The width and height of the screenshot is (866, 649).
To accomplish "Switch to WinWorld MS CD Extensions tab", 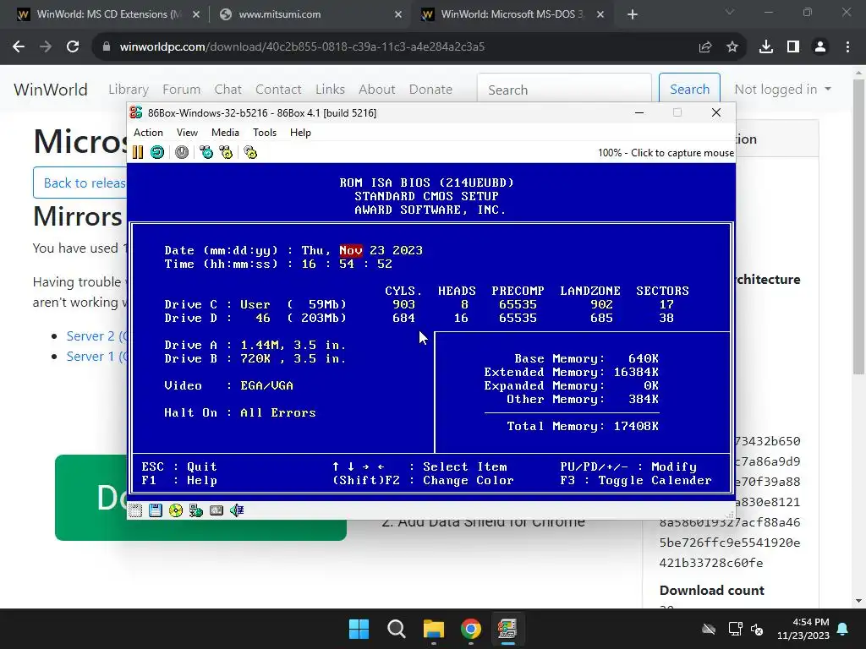I will pyautogui.click(x=109, y=14).
